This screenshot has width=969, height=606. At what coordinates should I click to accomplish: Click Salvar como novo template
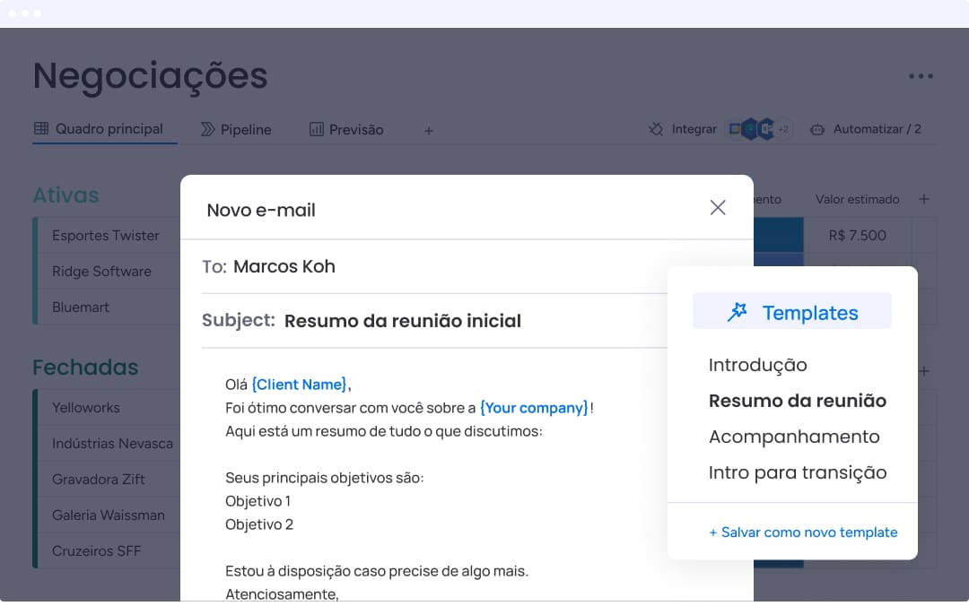coord(803,532)
